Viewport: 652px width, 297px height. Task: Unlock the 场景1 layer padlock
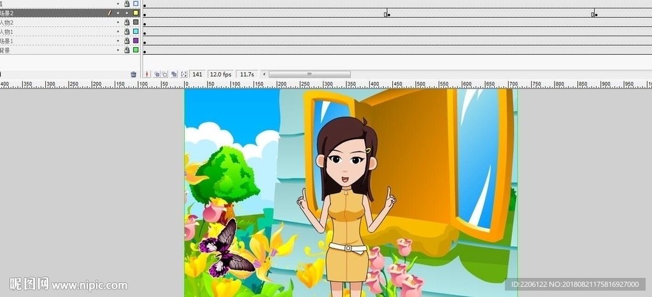(x=127, y=40)
